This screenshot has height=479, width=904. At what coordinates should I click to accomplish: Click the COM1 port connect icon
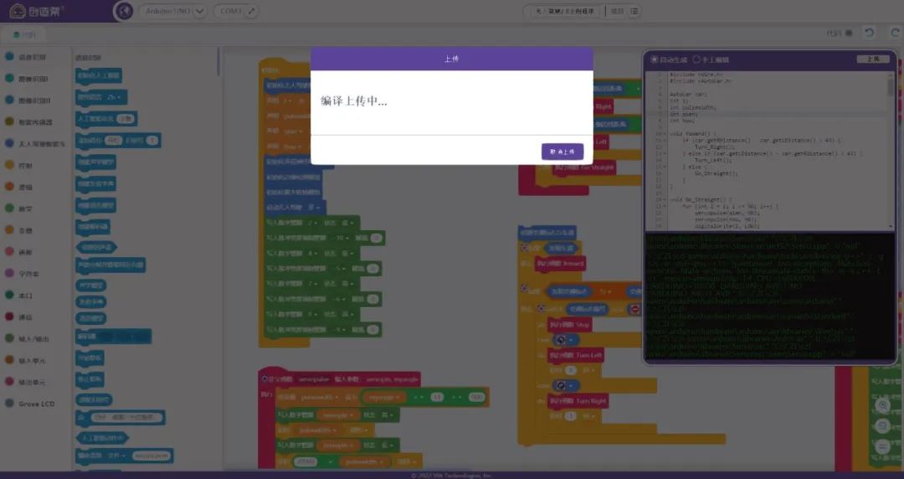250,11
